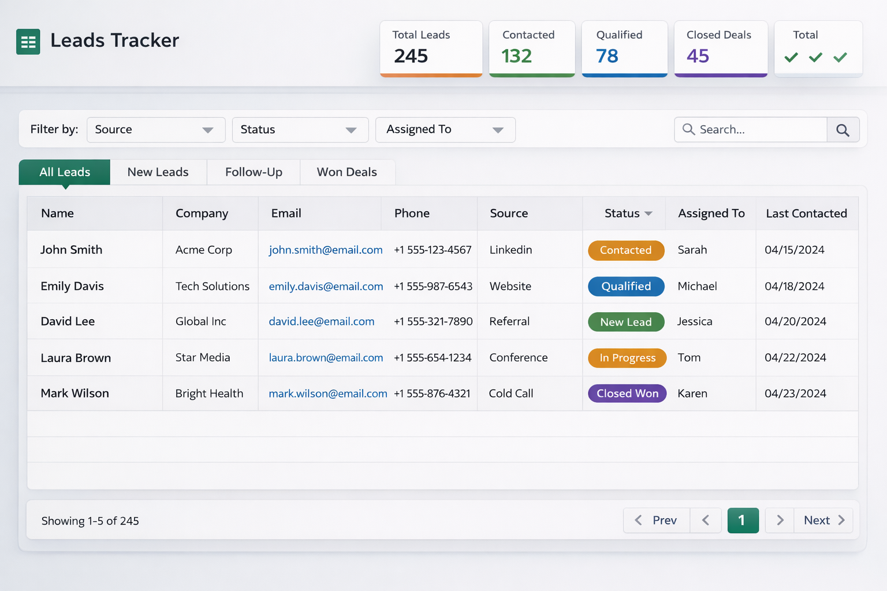Screen dimensions: 887x591
Task: Expand the Assigned To filter dropdown
Action: [445, 129]
